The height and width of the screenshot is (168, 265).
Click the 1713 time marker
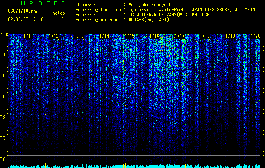coord(79,36)
